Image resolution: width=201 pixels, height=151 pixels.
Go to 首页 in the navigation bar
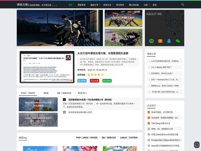click(71, 5)
